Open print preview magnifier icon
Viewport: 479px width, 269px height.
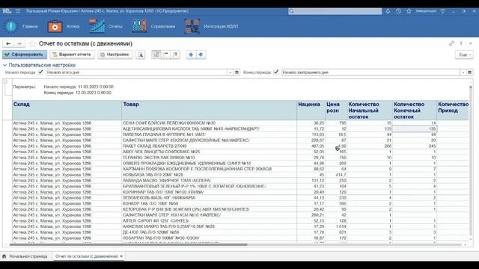(x=141, y=55)
